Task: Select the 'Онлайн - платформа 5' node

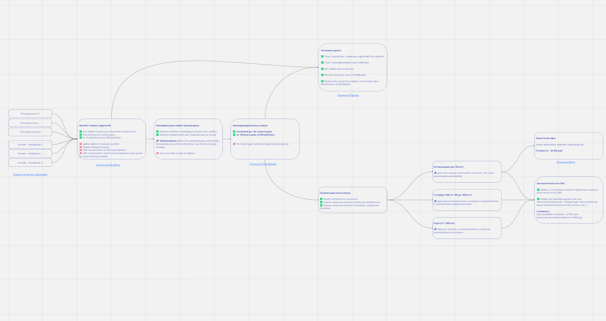Action: coord(30,163)
